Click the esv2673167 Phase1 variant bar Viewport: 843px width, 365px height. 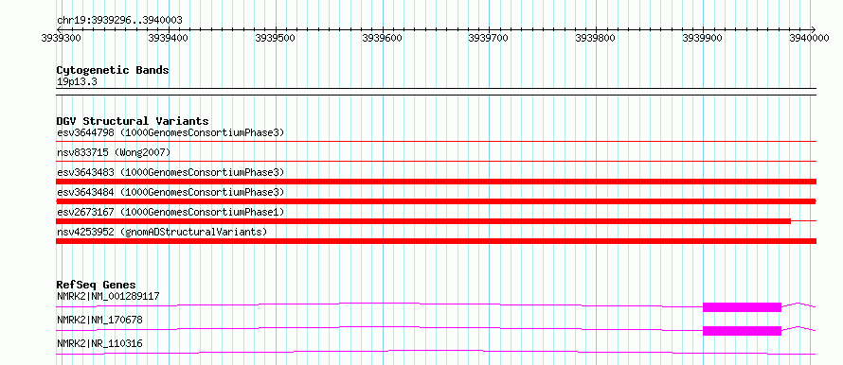pos(423,221)
